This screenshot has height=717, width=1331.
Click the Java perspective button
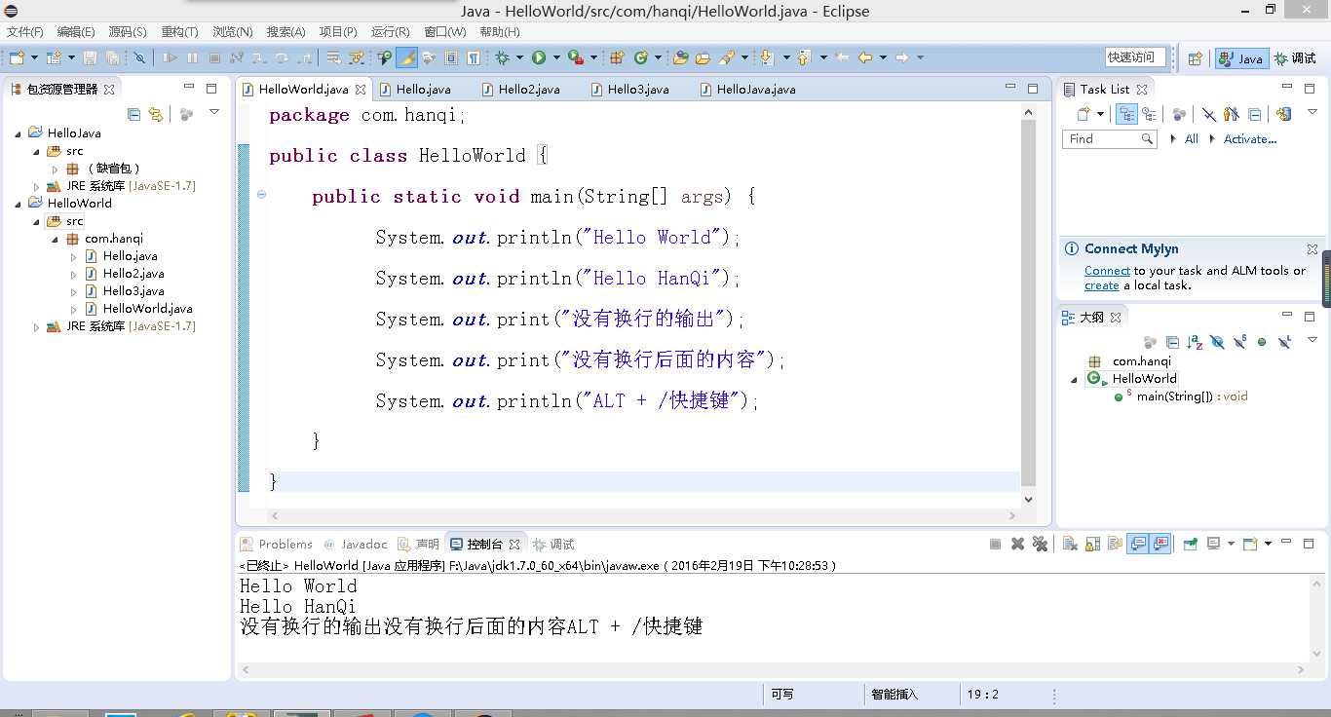click(x=1241, y=58)
